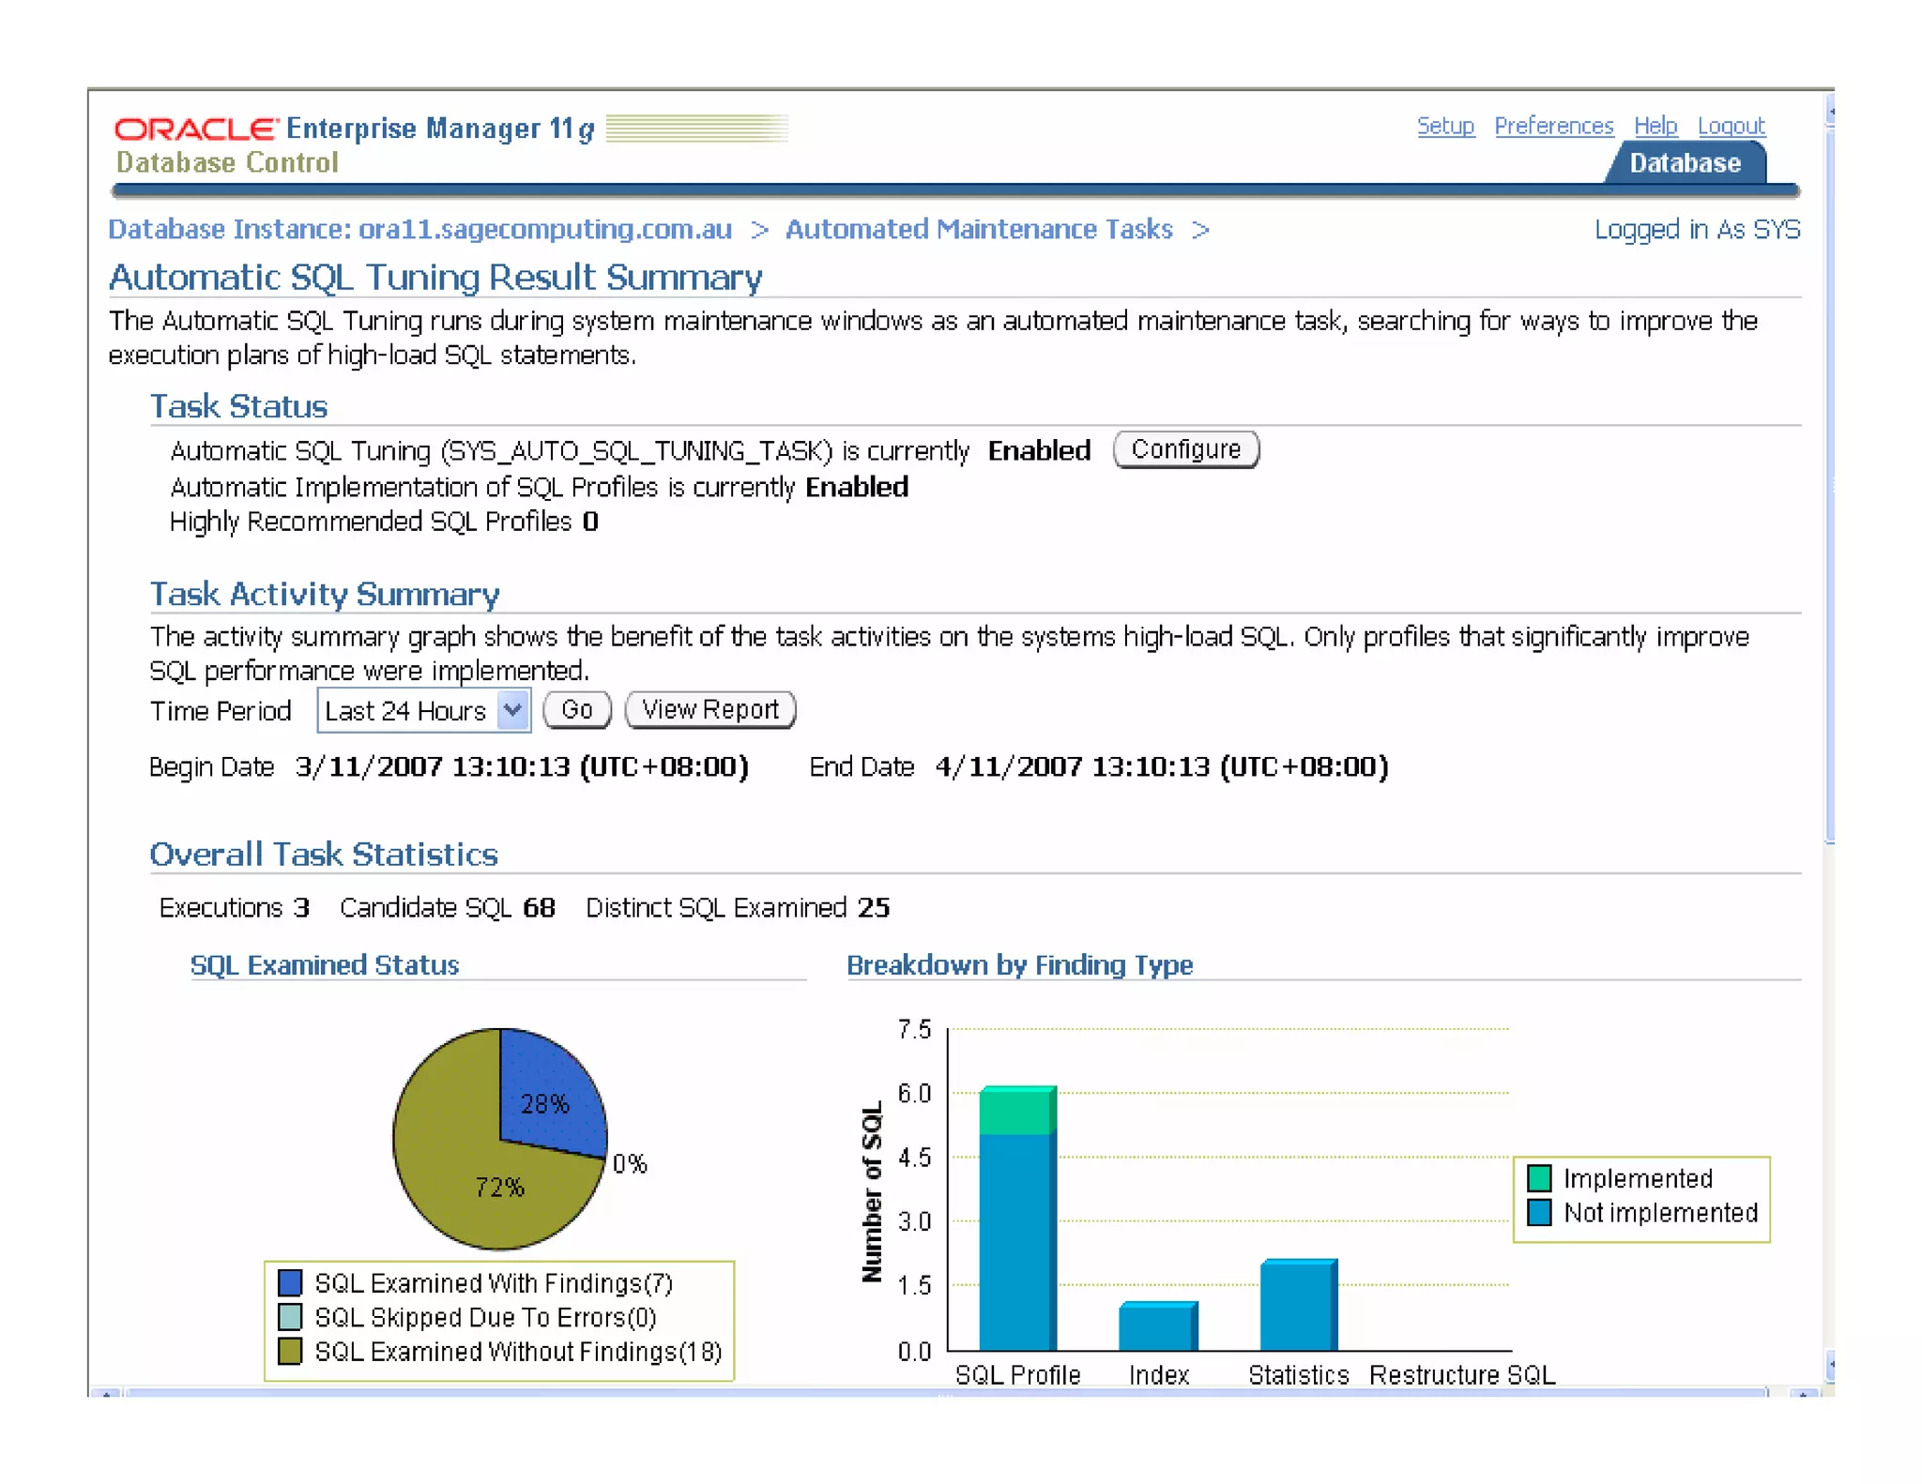The image size is (1922, 1484).
Task: Open the Database Instance breadcrumb link
Action: (x=419, y=230)
